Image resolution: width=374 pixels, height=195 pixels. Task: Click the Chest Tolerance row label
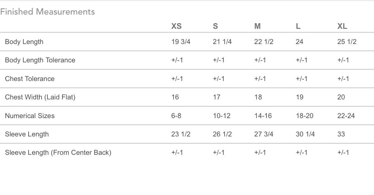tap(30, 79)
